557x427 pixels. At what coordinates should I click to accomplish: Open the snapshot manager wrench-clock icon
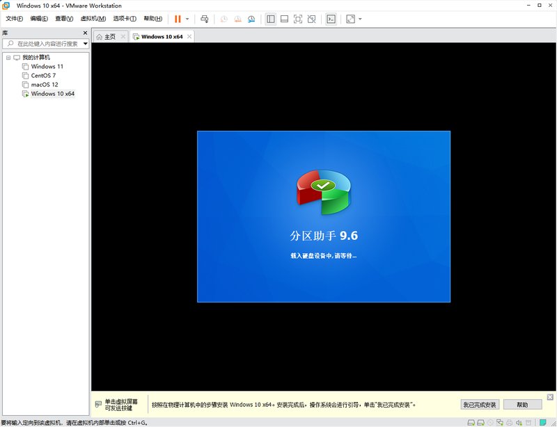251,19
